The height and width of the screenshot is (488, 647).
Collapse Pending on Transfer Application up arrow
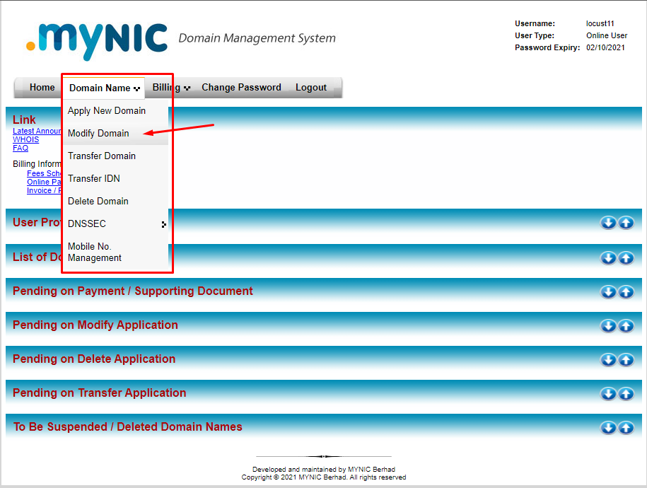(626, 394)
